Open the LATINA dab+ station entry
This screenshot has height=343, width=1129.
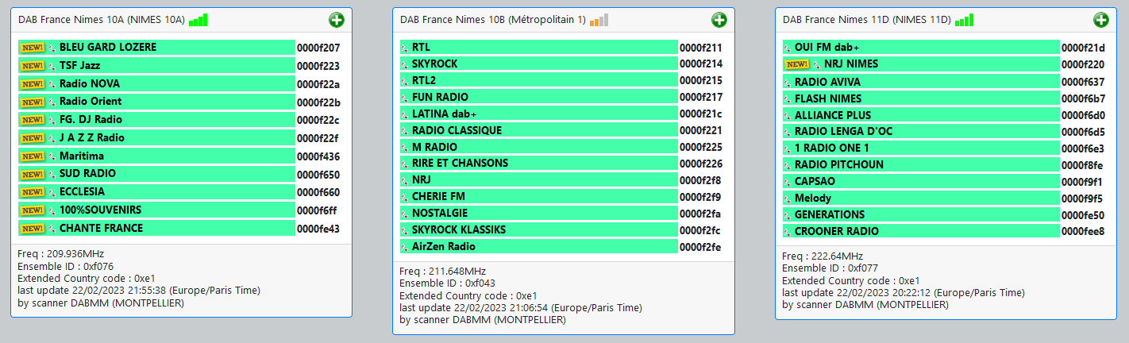tap(539, 114)
